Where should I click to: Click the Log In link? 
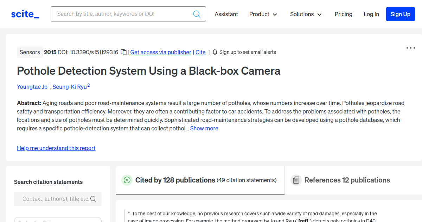click(x=371, y=14)
